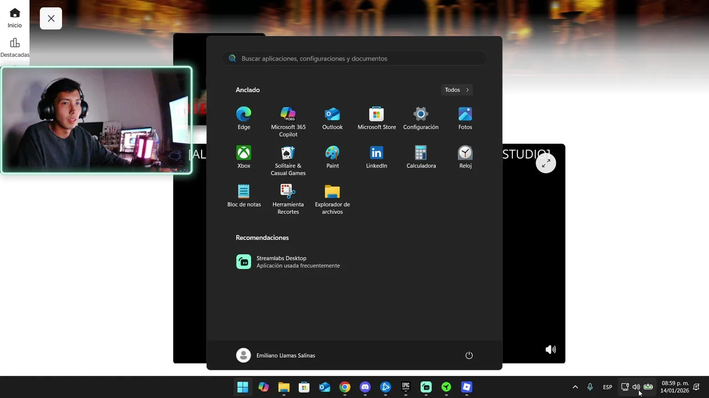Open the Paint app
Viewport: 709px width, 398px height.
pyautogui.click(x=332, y=158)
